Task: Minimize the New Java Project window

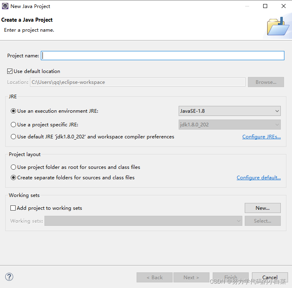Action: pyautogui.click(x=247, y=6)
